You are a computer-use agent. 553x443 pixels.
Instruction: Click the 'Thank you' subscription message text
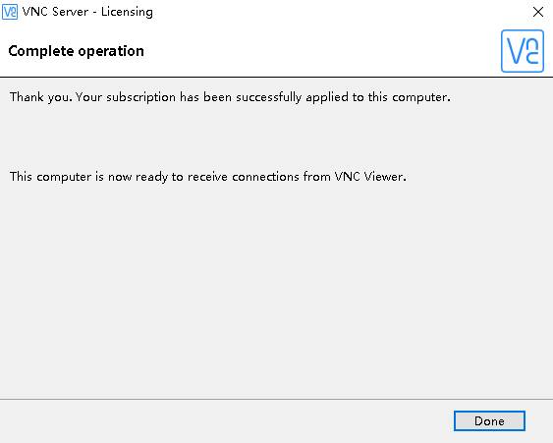coord(230,97)
